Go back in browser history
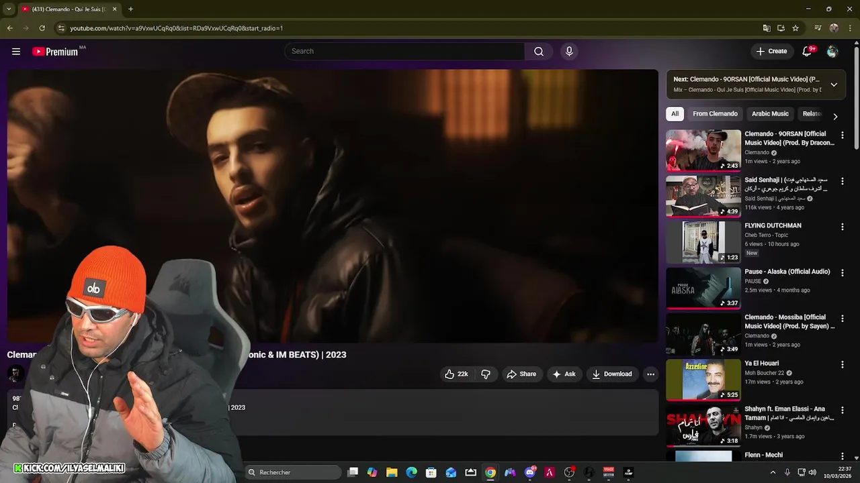Image resolution: width=860 pixels, height=483 pixels. (9, 28)
